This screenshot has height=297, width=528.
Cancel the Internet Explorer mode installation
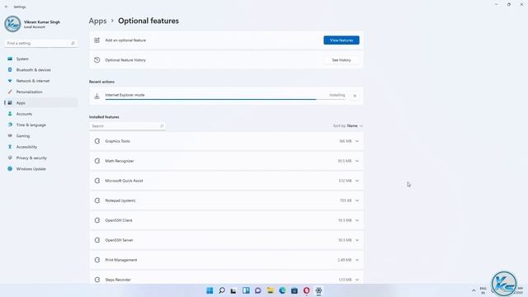(355, 96)
